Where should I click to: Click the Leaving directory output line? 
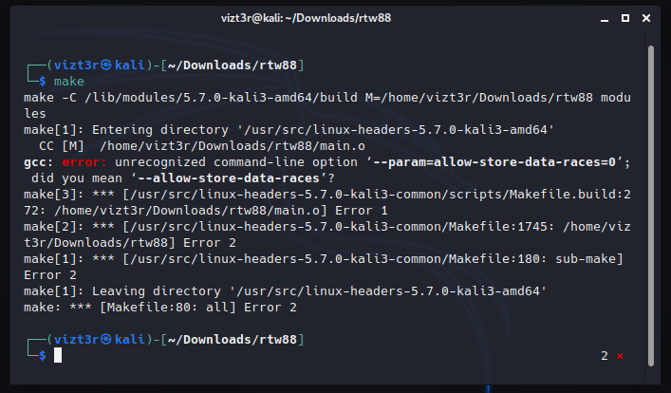[x=285, y=290]
